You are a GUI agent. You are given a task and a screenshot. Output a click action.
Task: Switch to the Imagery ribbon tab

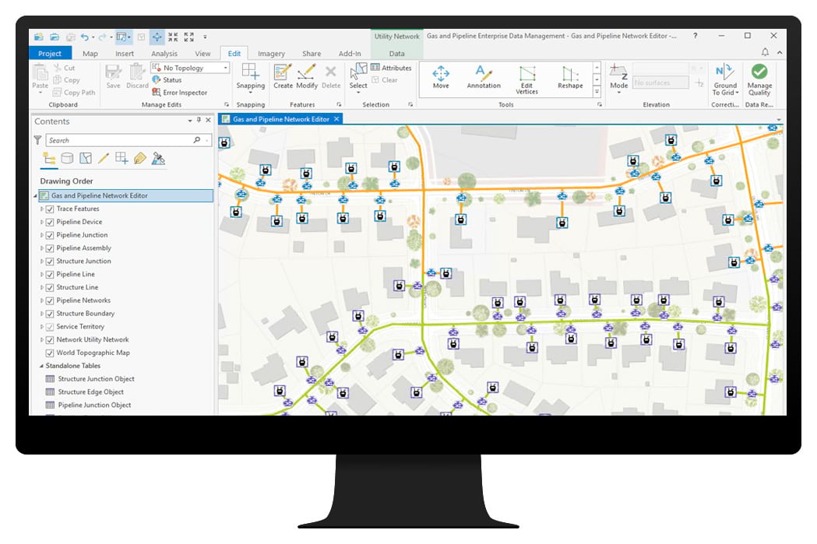(x=271, y=53)
